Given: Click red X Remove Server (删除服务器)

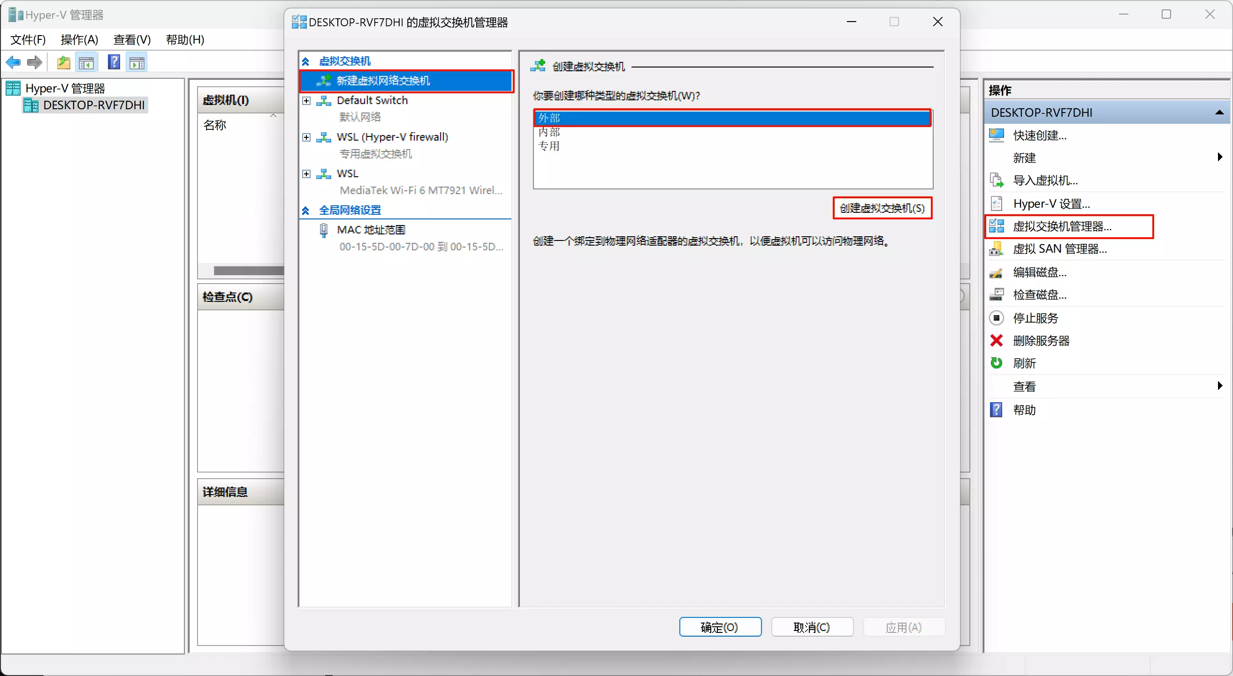Looking at the screenshot, I should (x=1041, y=341).
